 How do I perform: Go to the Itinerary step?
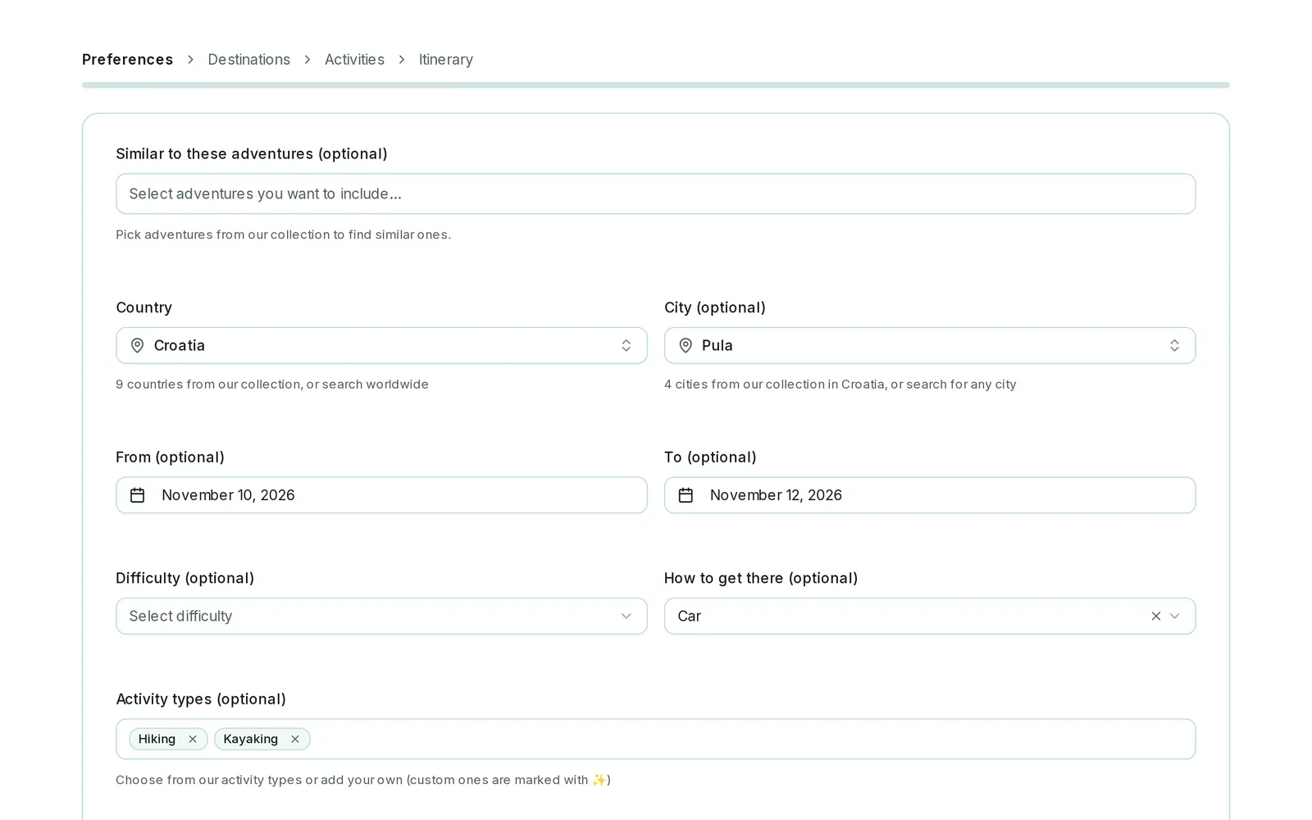click(x=446, y=60)
